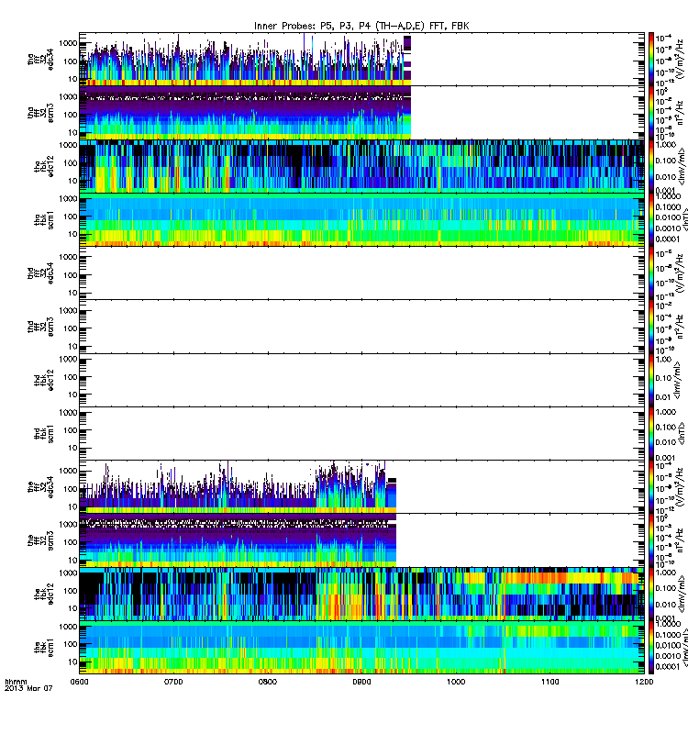688x734 pixels.
Task: Click the 'tha fbk scm1' y-axis label
Action: [x=44, y=219]
